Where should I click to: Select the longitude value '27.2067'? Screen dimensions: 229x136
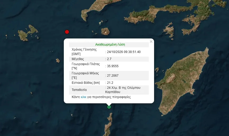113,76
